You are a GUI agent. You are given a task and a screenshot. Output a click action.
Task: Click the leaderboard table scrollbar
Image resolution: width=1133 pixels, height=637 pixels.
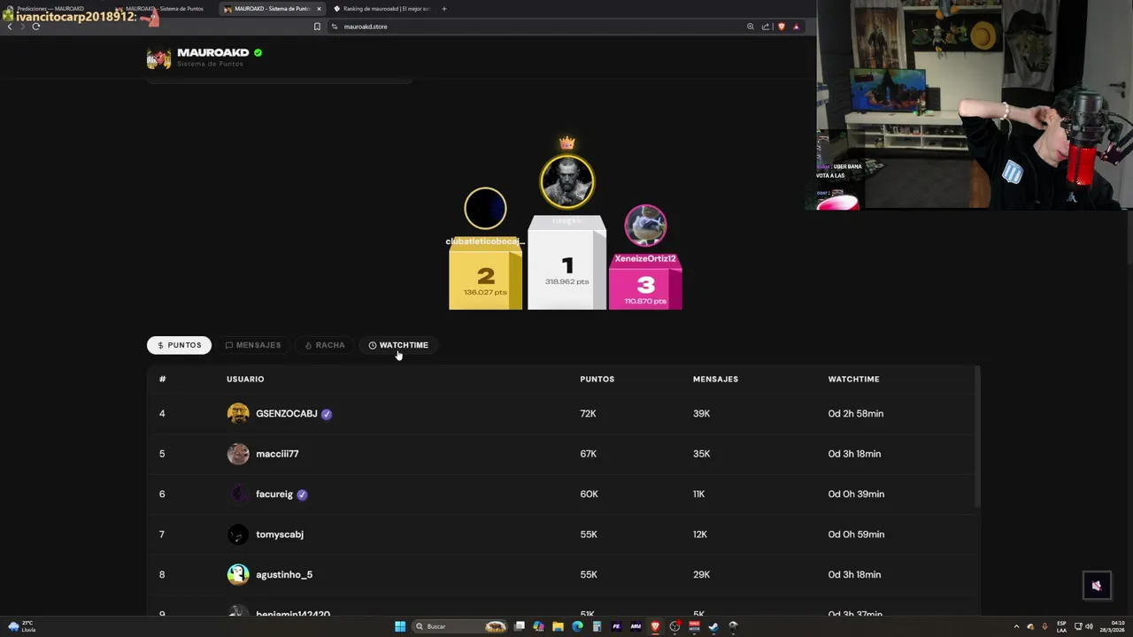coord(977,435)
